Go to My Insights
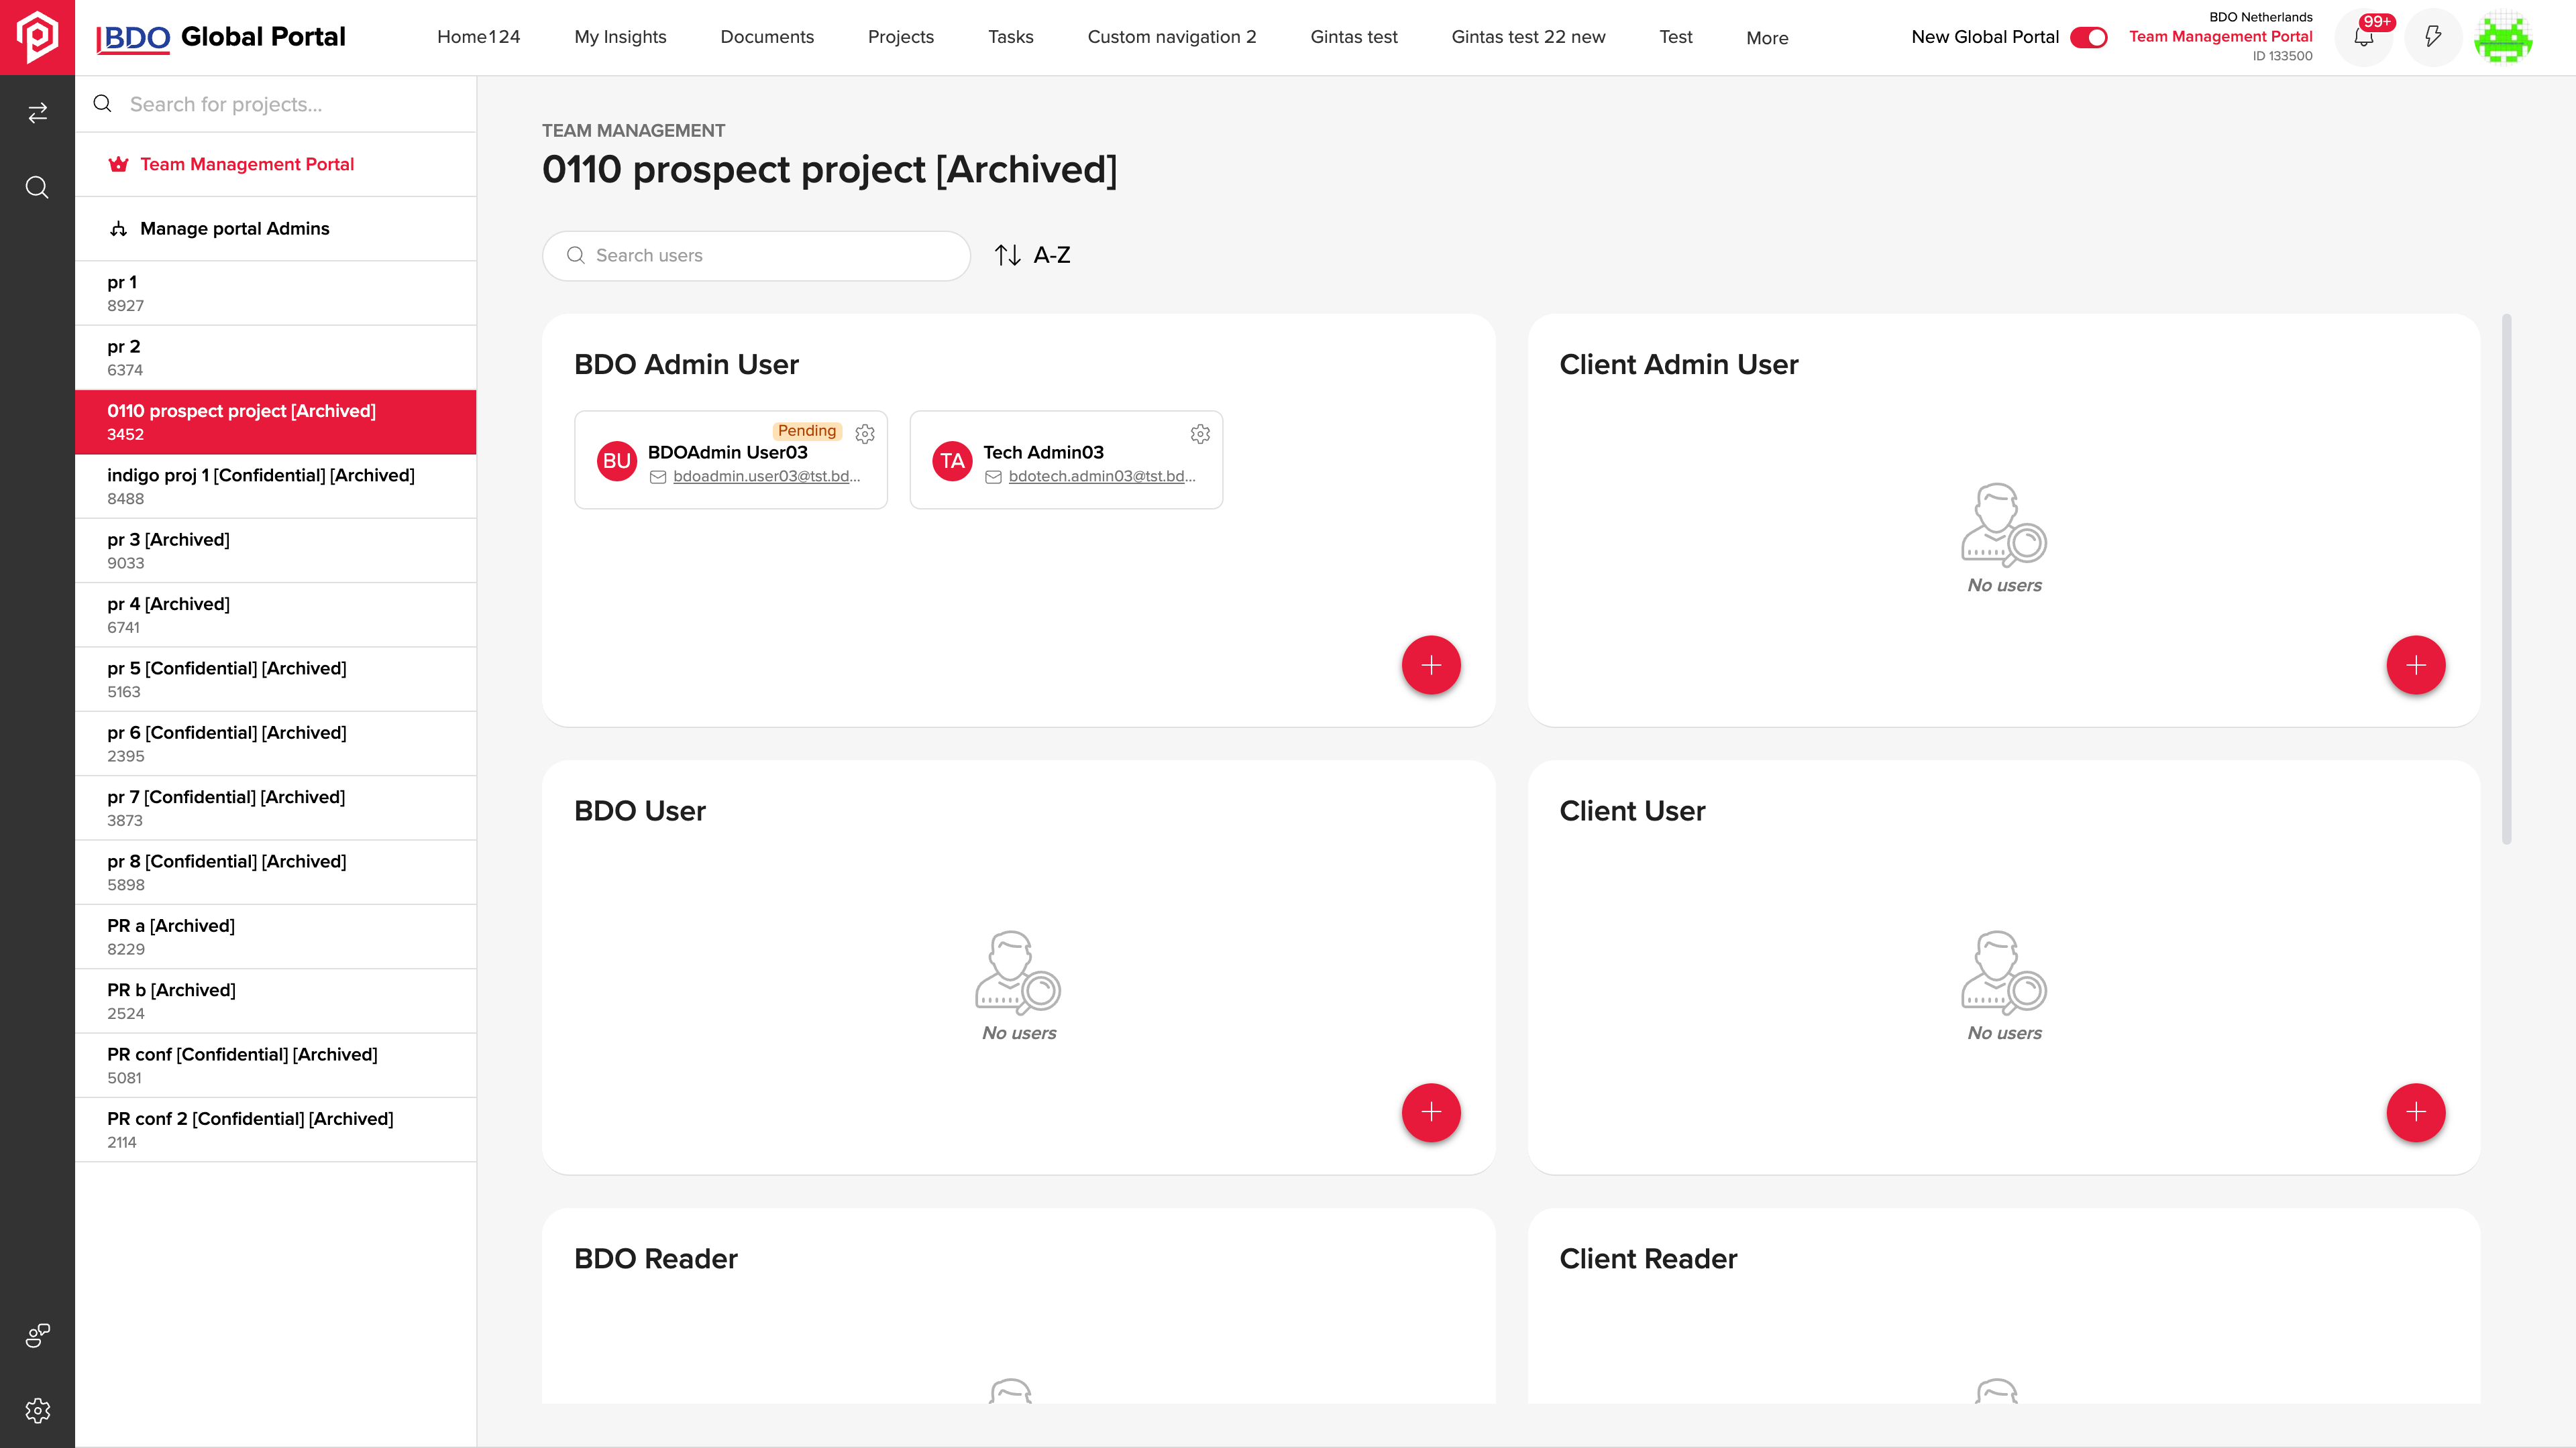 click(x=620, y=37)
